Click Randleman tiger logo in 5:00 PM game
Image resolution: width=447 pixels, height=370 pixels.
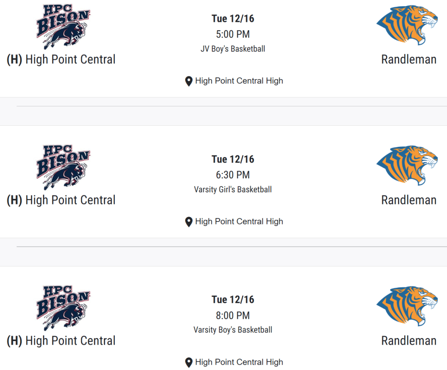click(407, 25)
